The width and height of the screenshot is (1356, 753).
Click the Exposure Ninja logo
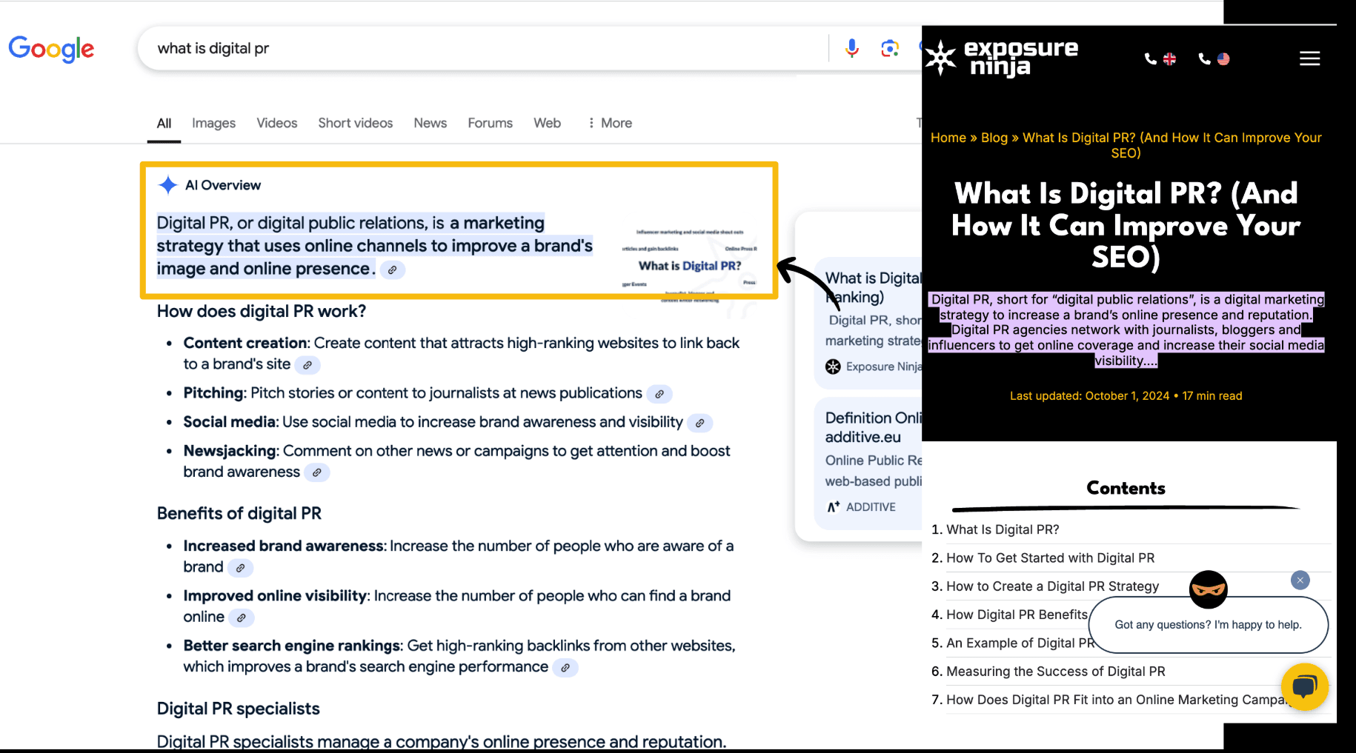click(x=1001, y=58)
